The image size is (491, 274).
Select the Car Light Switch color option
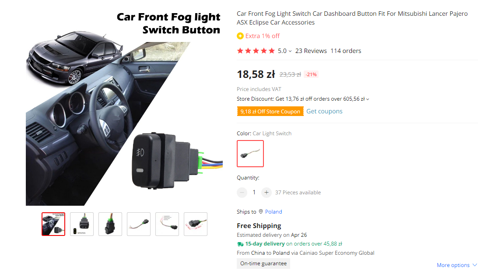pos(250,154)
